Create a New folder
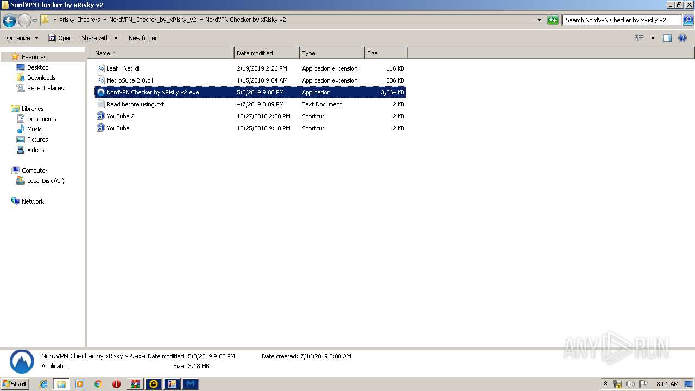This screenshot has width=695, height=391. pos(143,38)
